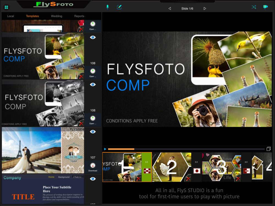Select slide 2 in the timeline
This screenshot has width=275, height=206.
coord(172,167)
